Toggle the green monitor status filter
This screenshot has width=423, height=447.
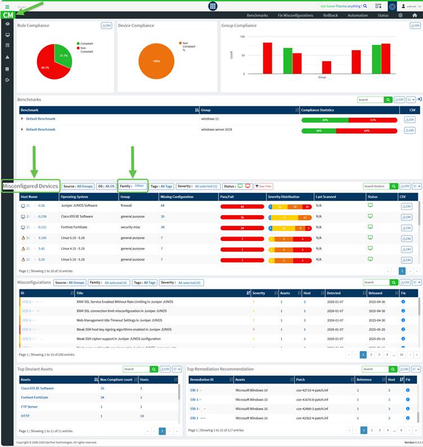240,186
